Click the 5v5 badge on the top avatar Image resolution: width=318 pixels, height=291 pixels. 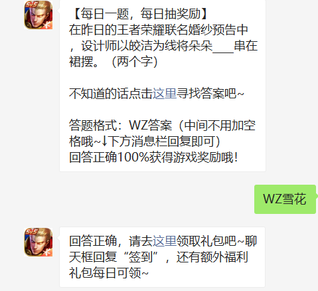pyautogui.click(x=31, y=4)
